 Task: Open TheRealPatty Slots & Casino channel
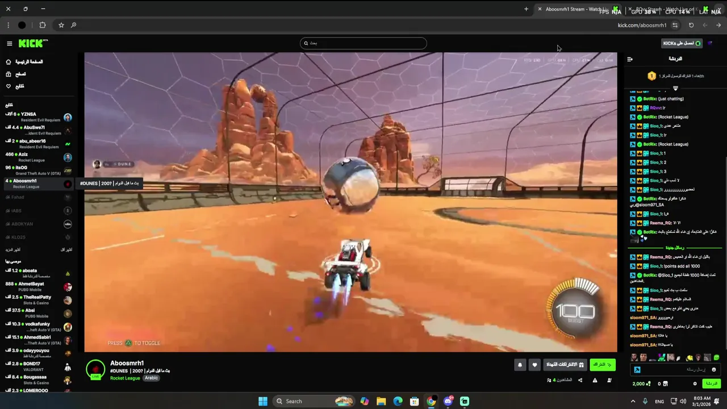coord(39,300)
